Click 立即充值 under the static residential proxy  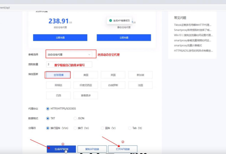coord(124,37)
